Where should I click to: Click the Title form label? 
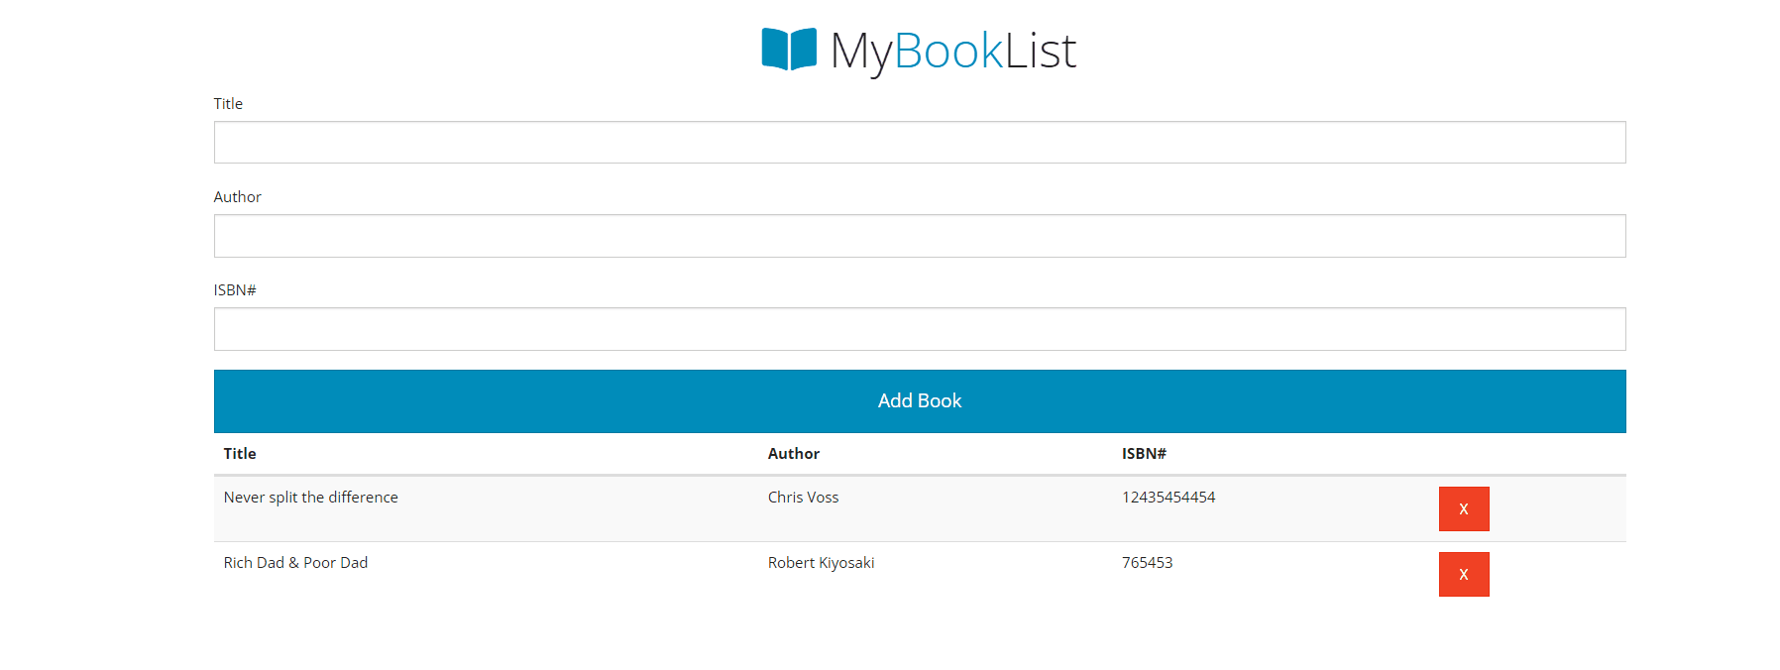click(228, 104)
